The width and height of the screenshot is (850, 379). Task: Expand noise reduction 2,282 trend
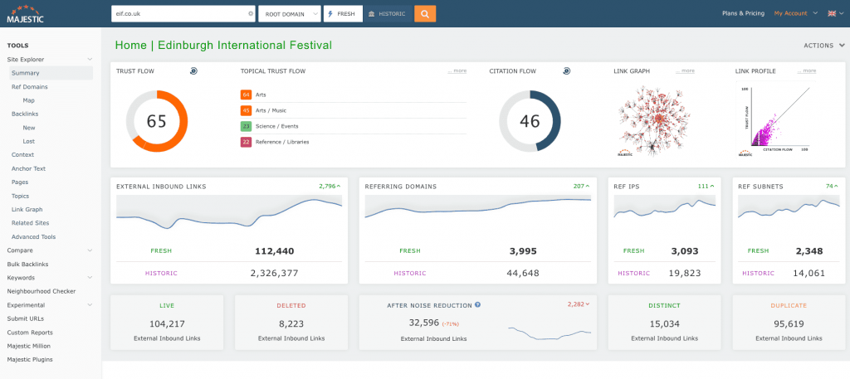(579, 304)
